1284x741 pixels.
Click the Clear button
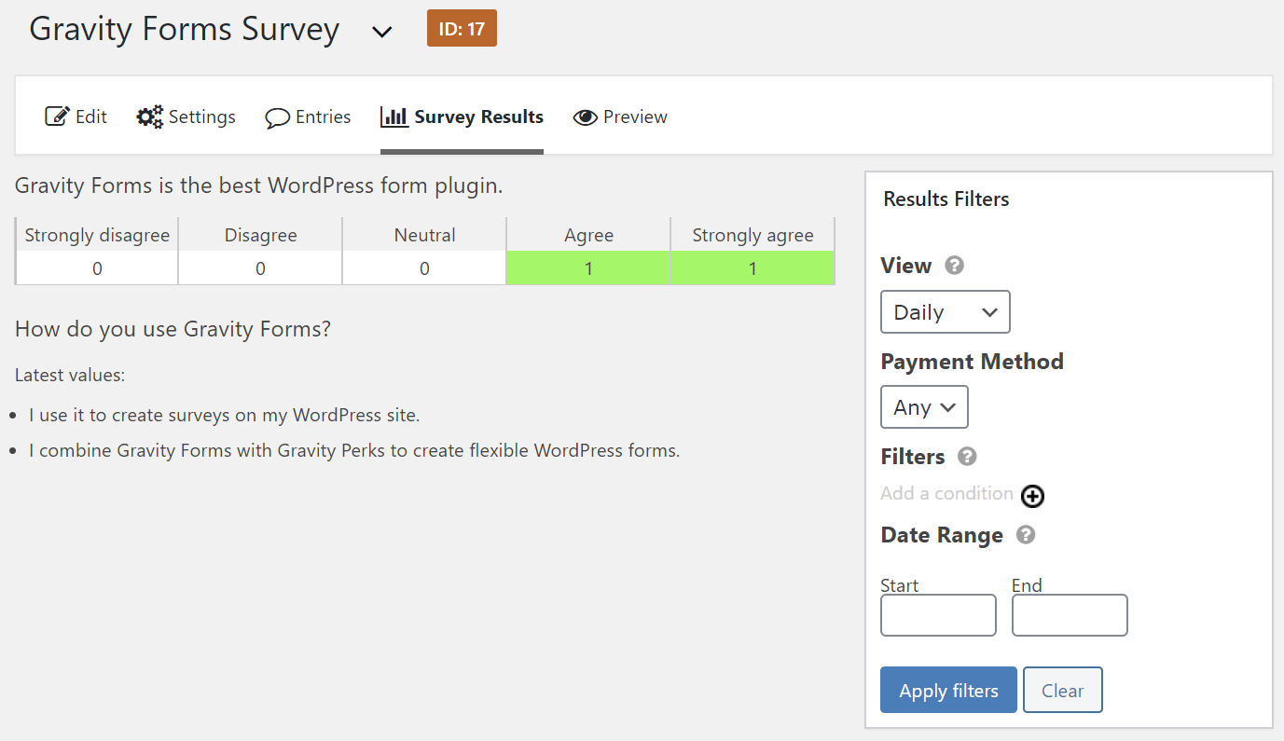click(1062, 690)
